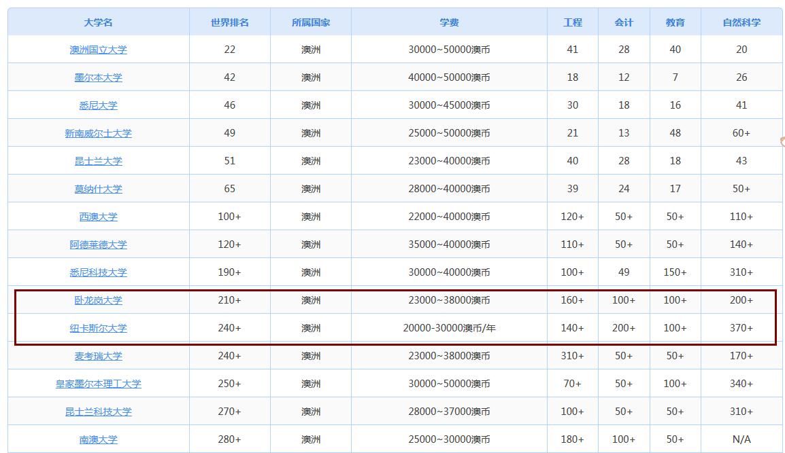
Task: Click world rank 210+ for 卧龙岗大学
Action: click(x=230, y=300)
